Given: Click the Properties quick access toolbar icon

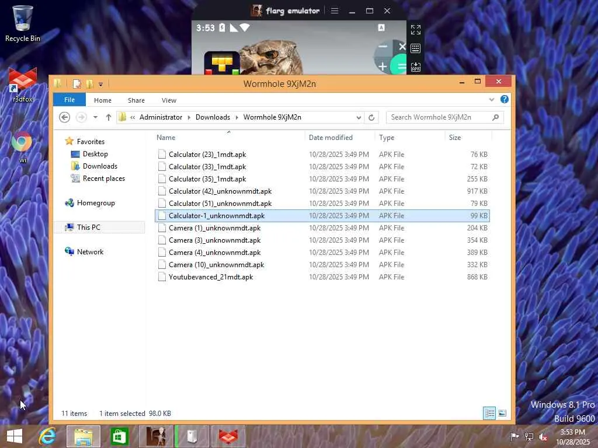Looking at the screenshot, I should click(x=77, y=84).
